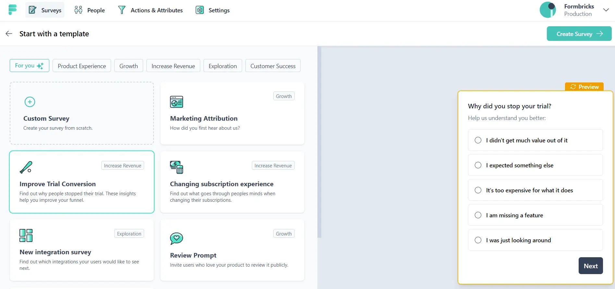Filter templates by Increase Revenue
The height and width of the screenshot is (289, 615).
tap(173, 66)
